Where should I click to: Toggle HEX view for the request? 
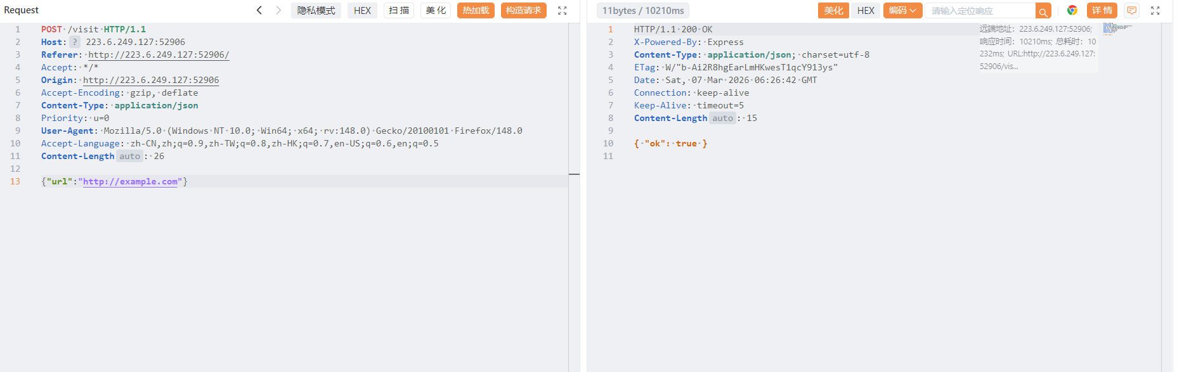coord(362,11)
